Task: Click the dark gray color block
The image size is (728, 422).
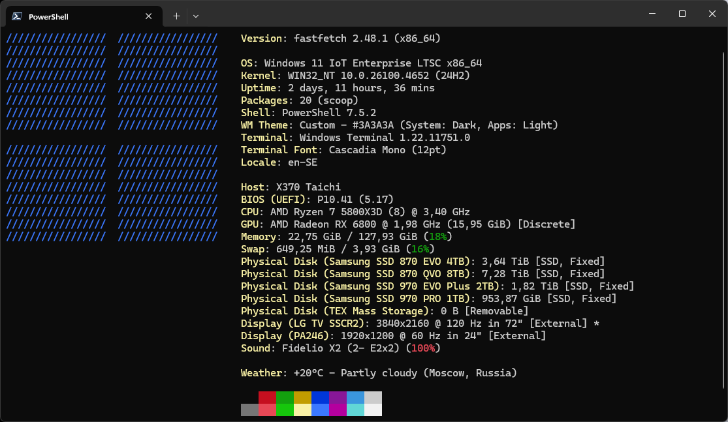Action: pos(250,410)
